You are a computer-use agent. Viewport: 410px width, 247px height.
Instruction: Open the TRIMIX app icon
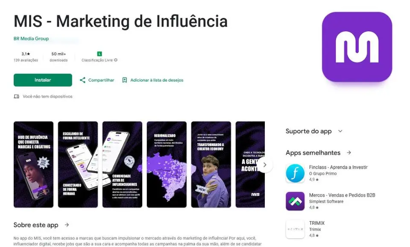pyautogui.click(x=295, y=229)
